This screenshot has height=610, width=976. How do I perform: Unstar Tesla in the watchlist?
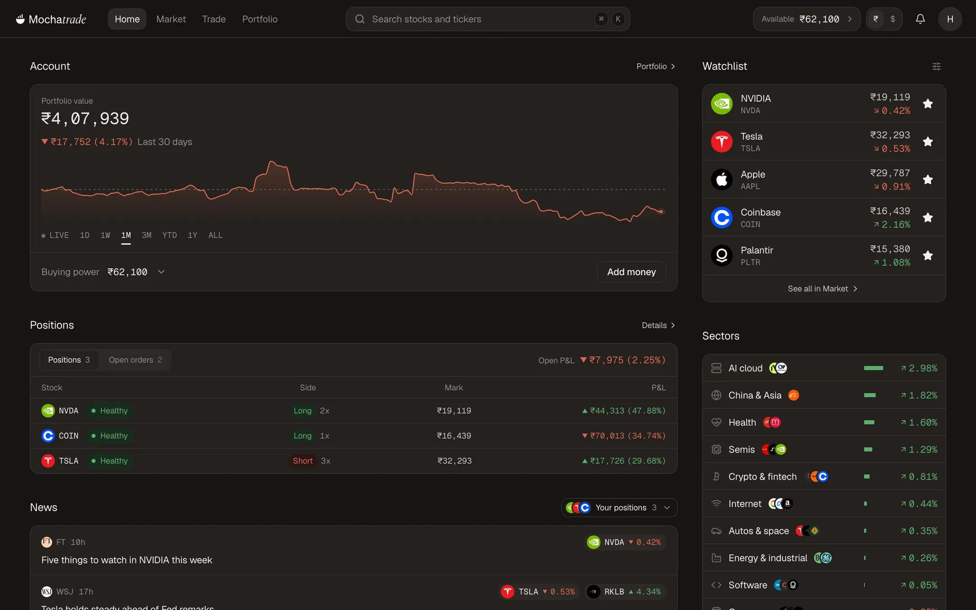click(x=928, y=142)
